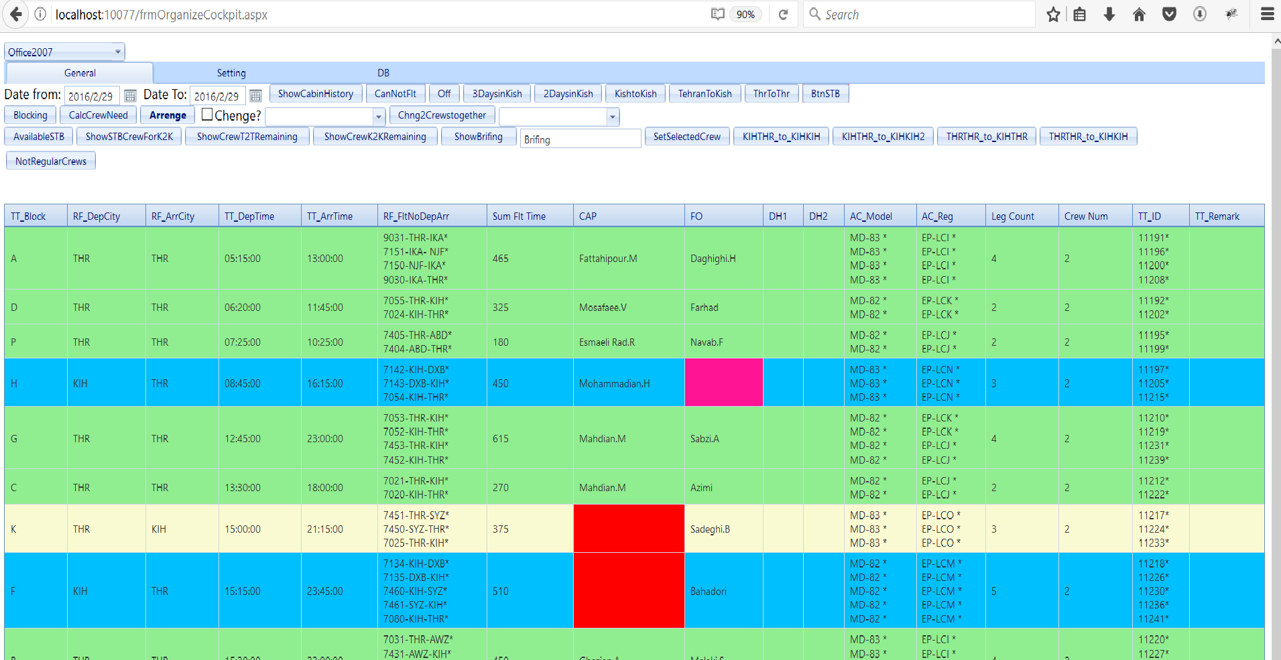Screen dimensions: 1281x660
Task: Click the browser Search box
Action: tap(919, 14)
